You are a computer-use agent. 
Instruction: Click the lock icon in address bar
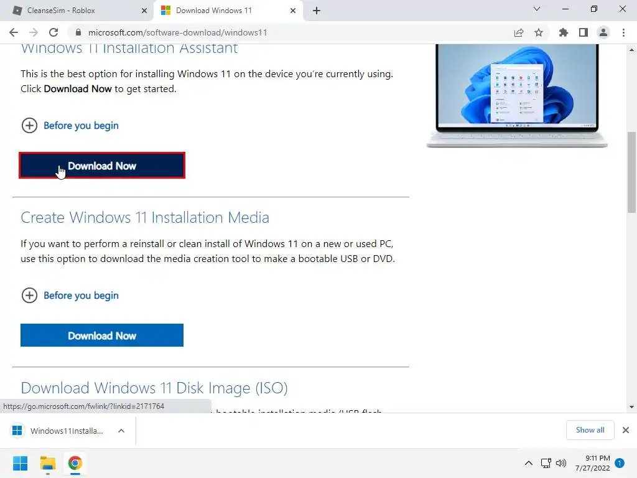pyautogui.click(x=78, y=32)
